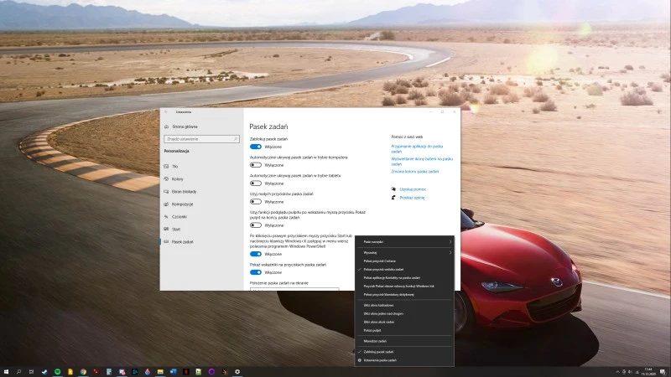Open Przypinanie aplikacji do paska zadań link
Viewport: 671px width, 377px height.
[x=417, y=149]
